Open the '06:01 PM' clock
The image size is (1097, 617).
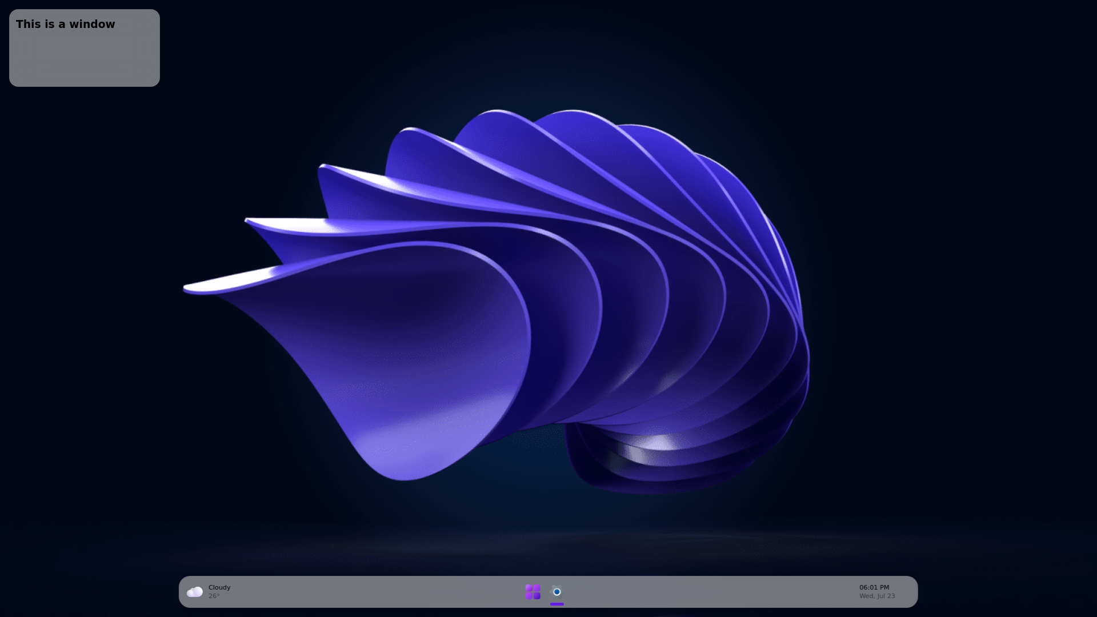[874, 587]
